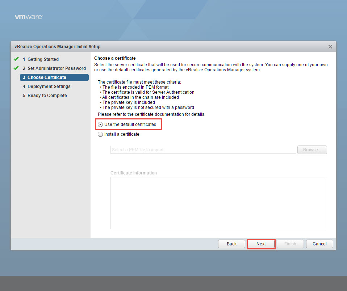Select the Choose Certificate step

tap(47, 77)
